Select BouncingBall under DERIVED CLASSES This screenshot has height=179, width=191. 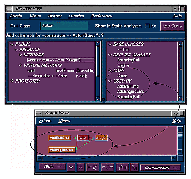[128, 60]
